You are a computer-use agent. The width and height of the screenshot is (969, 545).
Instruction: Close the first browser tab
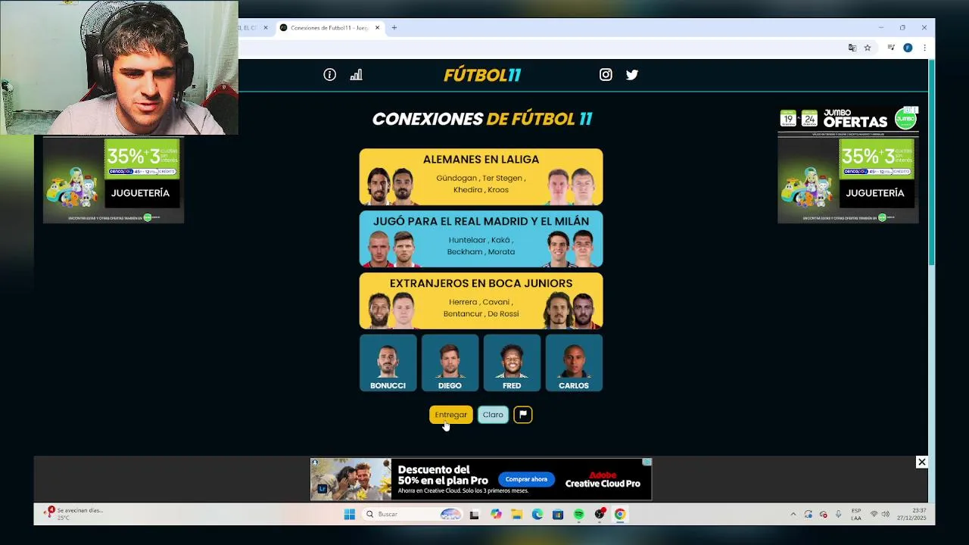[x=265, y=28]
